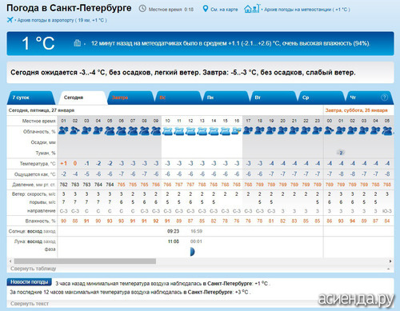Click the big 1 °C current temperature
The width and height of the screenshot is (400, 311).
pyautogui.click(x=38, y=43)
